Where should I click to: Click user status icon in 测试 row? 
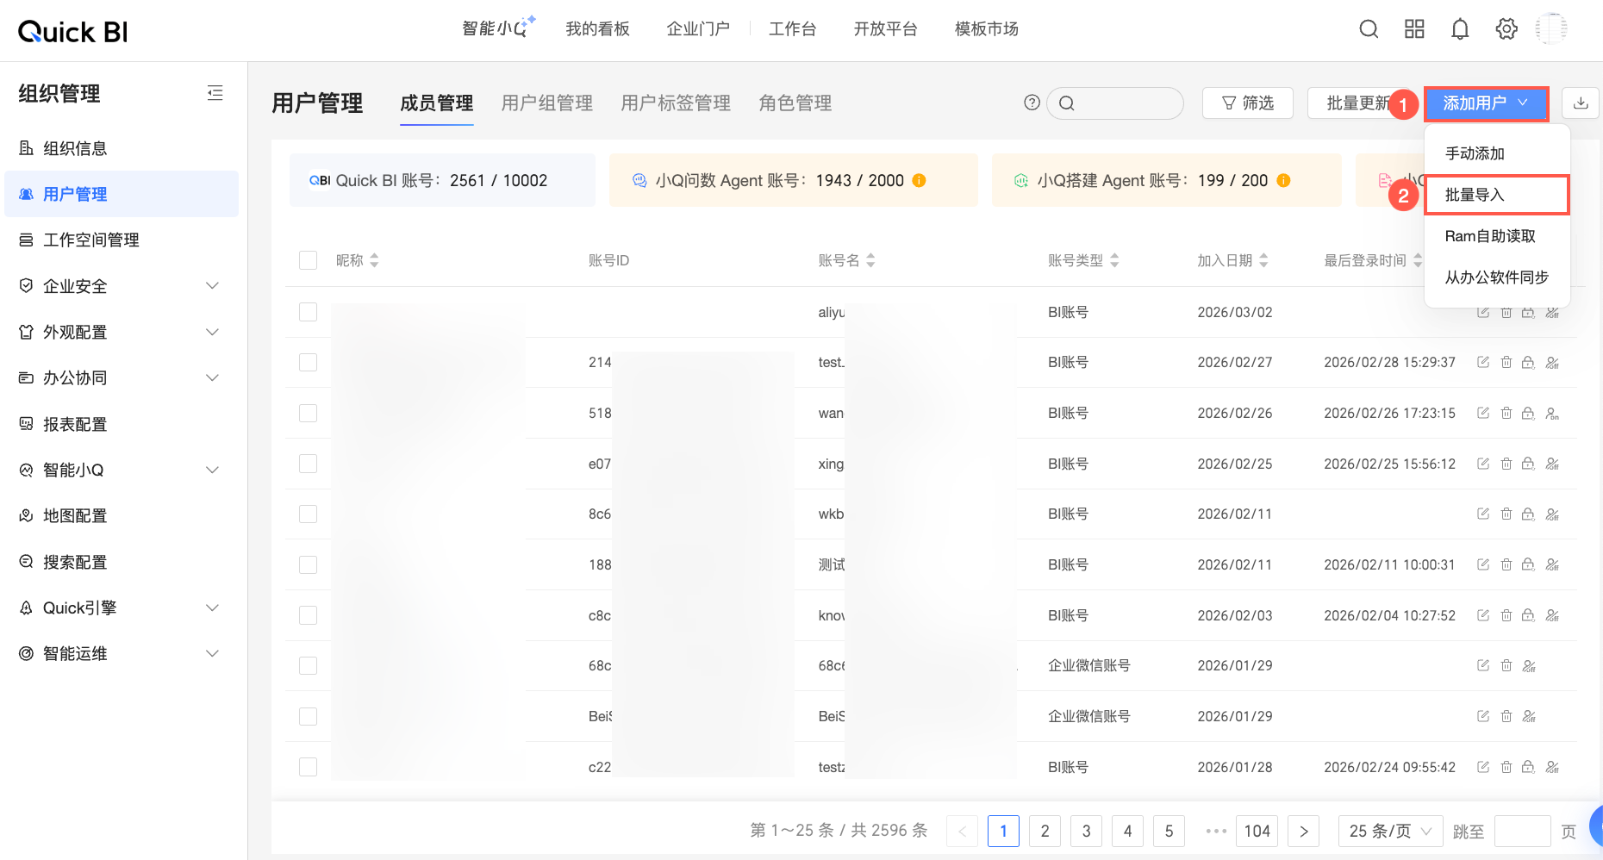coord(1552,565)
